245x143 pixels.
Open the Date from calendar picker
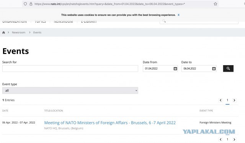pos(175,69)
